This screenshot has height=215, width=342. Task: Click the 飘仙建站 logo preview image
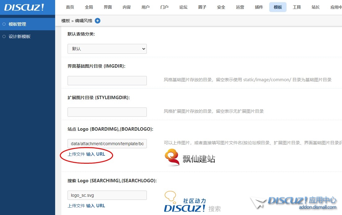tap(190, 157)
